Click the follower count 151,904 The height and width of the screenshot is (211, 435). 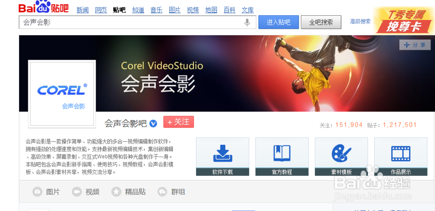coord(349,125)
